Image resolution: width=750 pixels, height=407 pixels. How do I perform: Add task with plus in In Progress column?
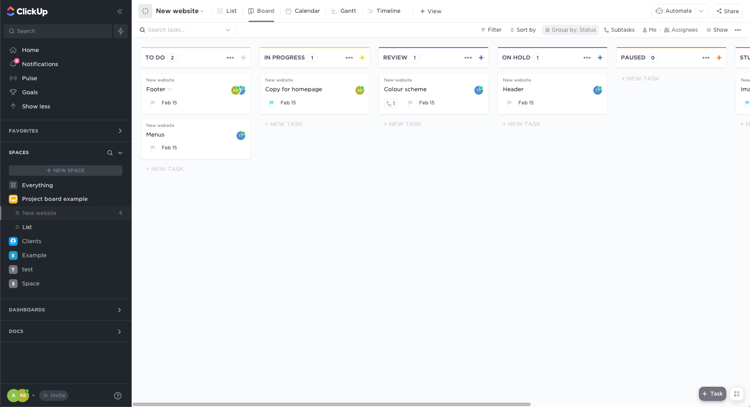[362, 58]
